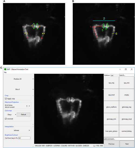Open the File menu
Screen dimensions: 135x148
(5, 72)
